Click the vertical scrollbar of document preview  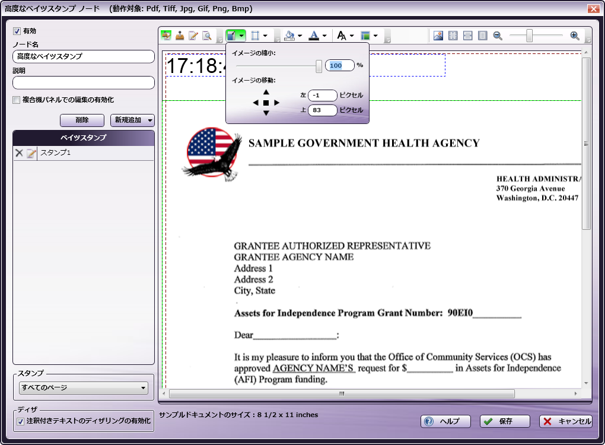[x=586, y=144]
